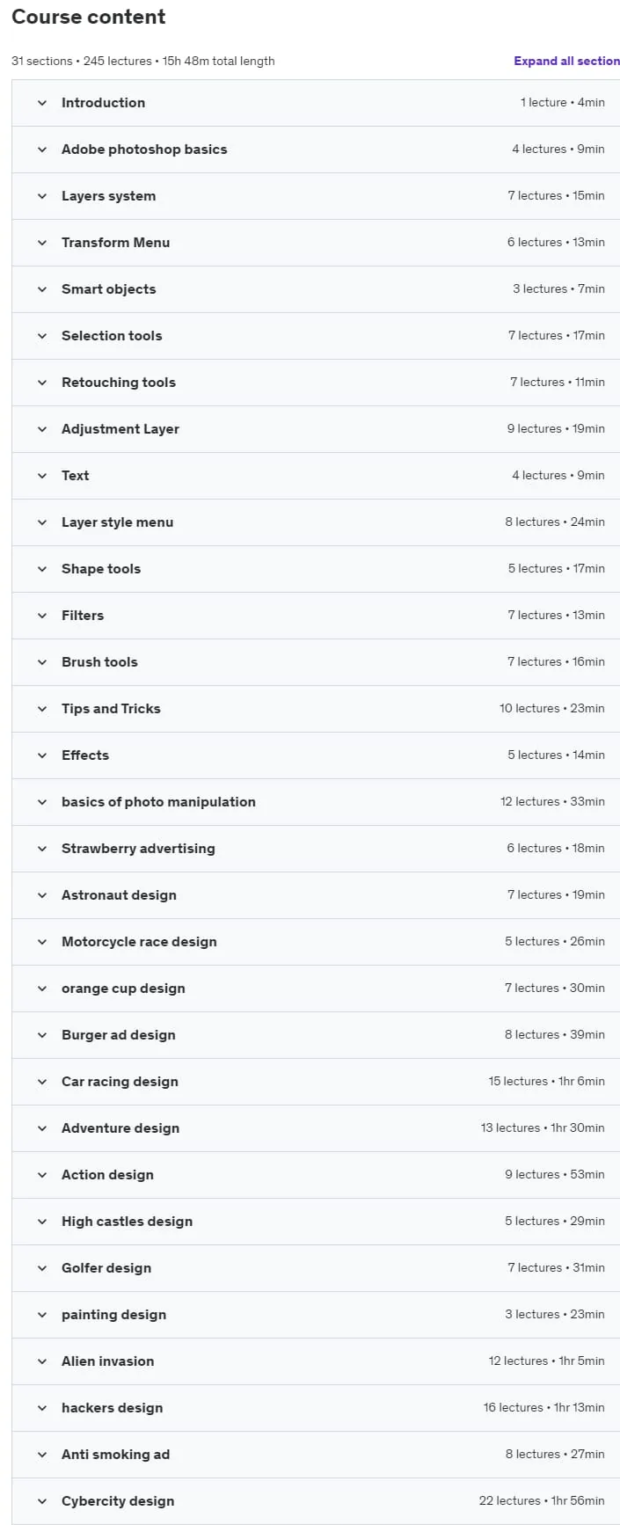Viewport: 620px width, 1525px height.
Task: Open the Filters section header
Action: tap(316, 616)
